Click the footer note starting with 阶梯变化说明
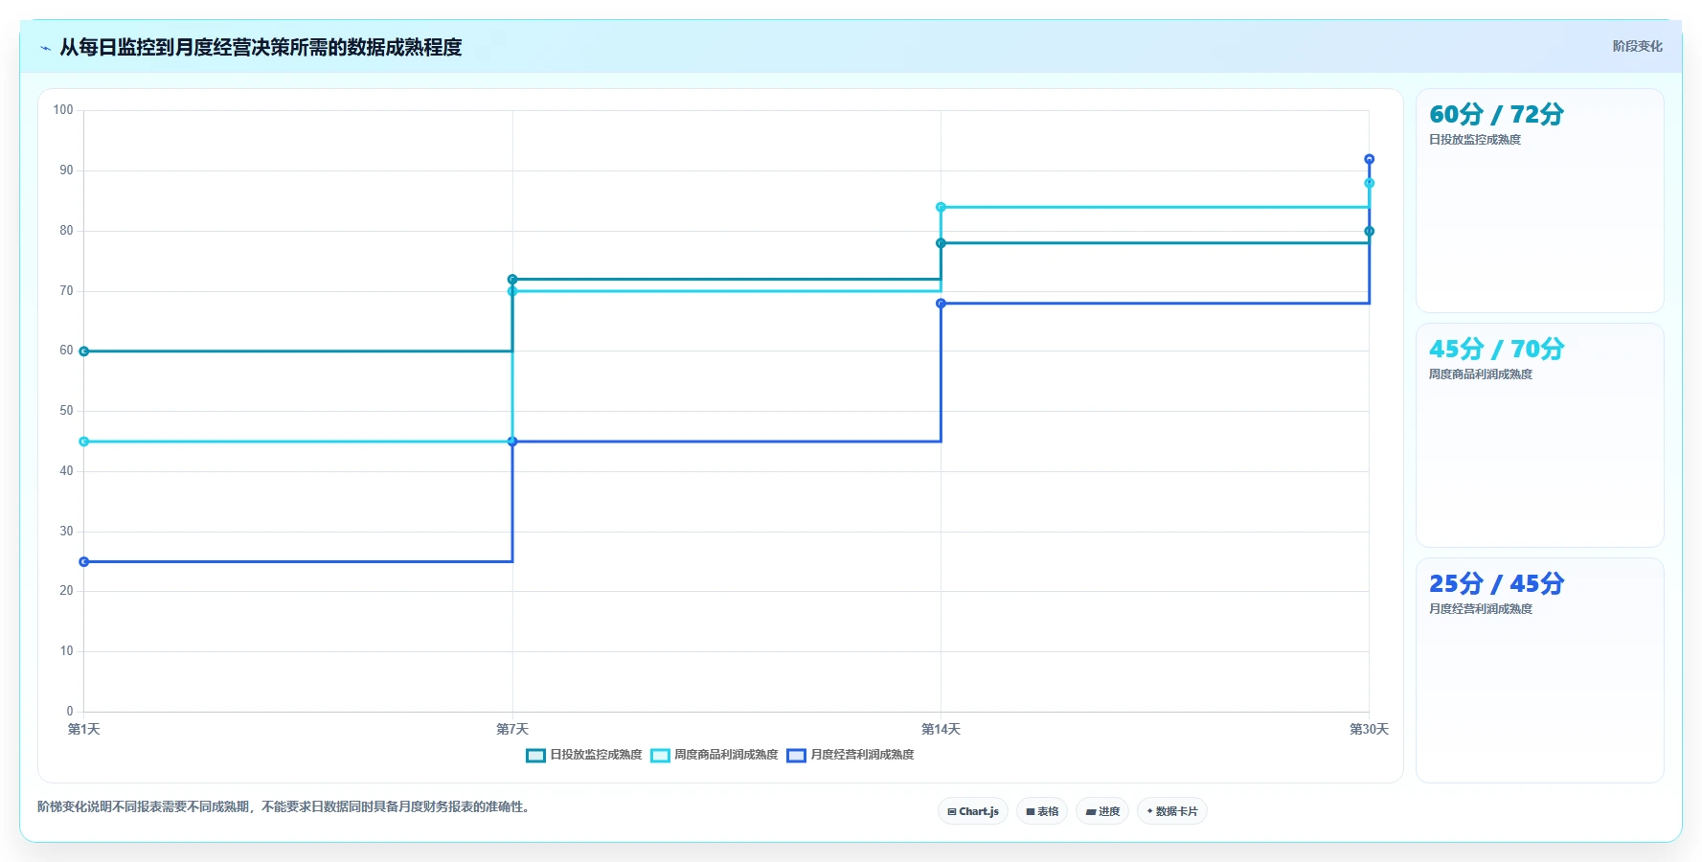This screenshot has height=862, width=1702. (x=284, y=807)
